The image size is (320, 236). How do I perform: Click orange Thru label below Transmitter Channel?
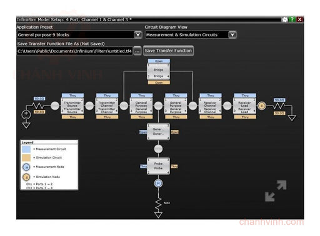point(107,117)
